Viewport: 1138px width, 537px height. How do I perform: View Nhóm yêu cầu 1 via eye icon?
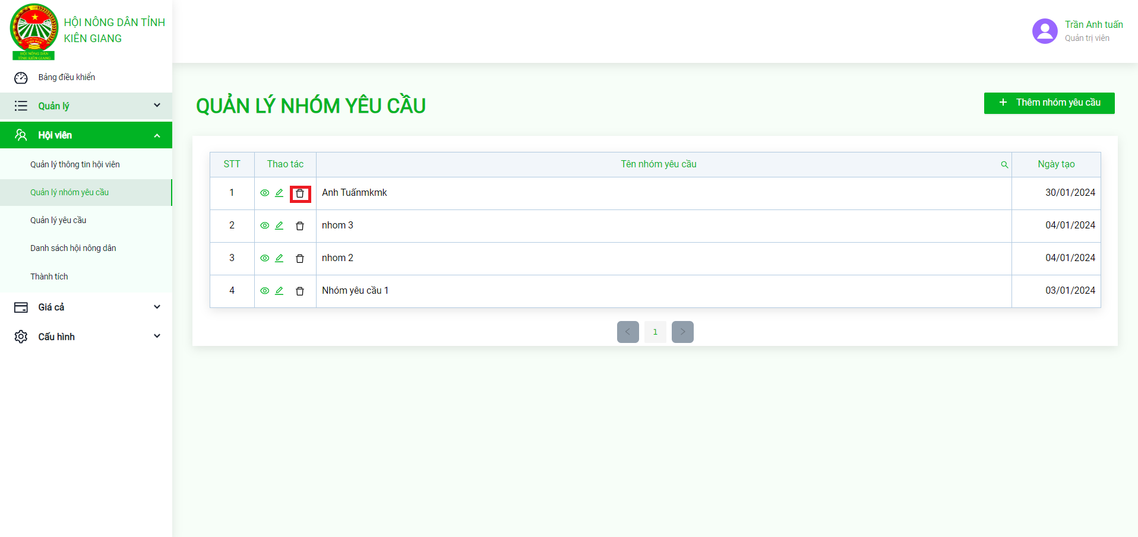coord(265,291)
